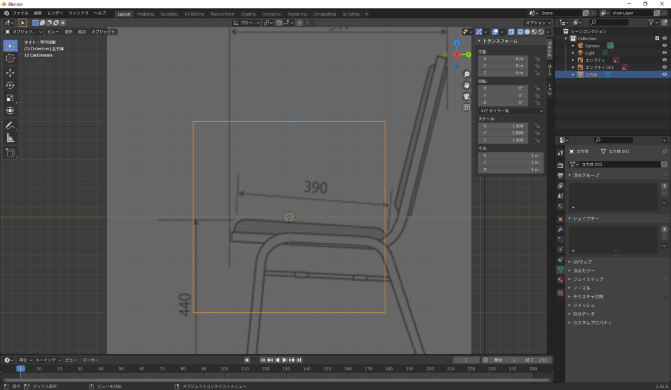
Task: Open the Object properties tab (orange square)
Action: coord(560,219)
